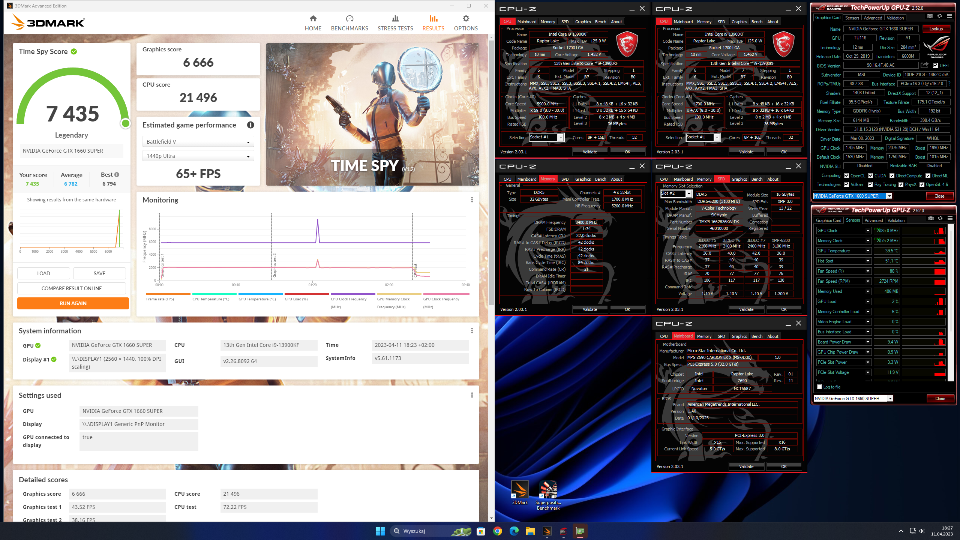Open File Explorer from taskbar
Screen dimensions: 960x540
[530, 531]
